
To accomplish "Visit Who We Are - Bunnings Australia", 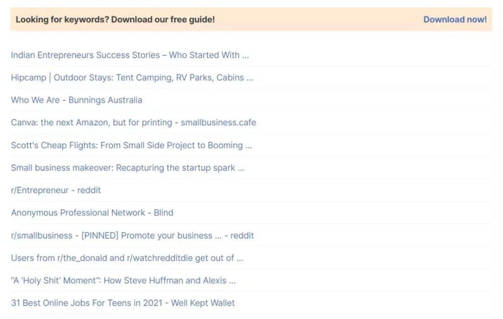I will coord(76,100).
